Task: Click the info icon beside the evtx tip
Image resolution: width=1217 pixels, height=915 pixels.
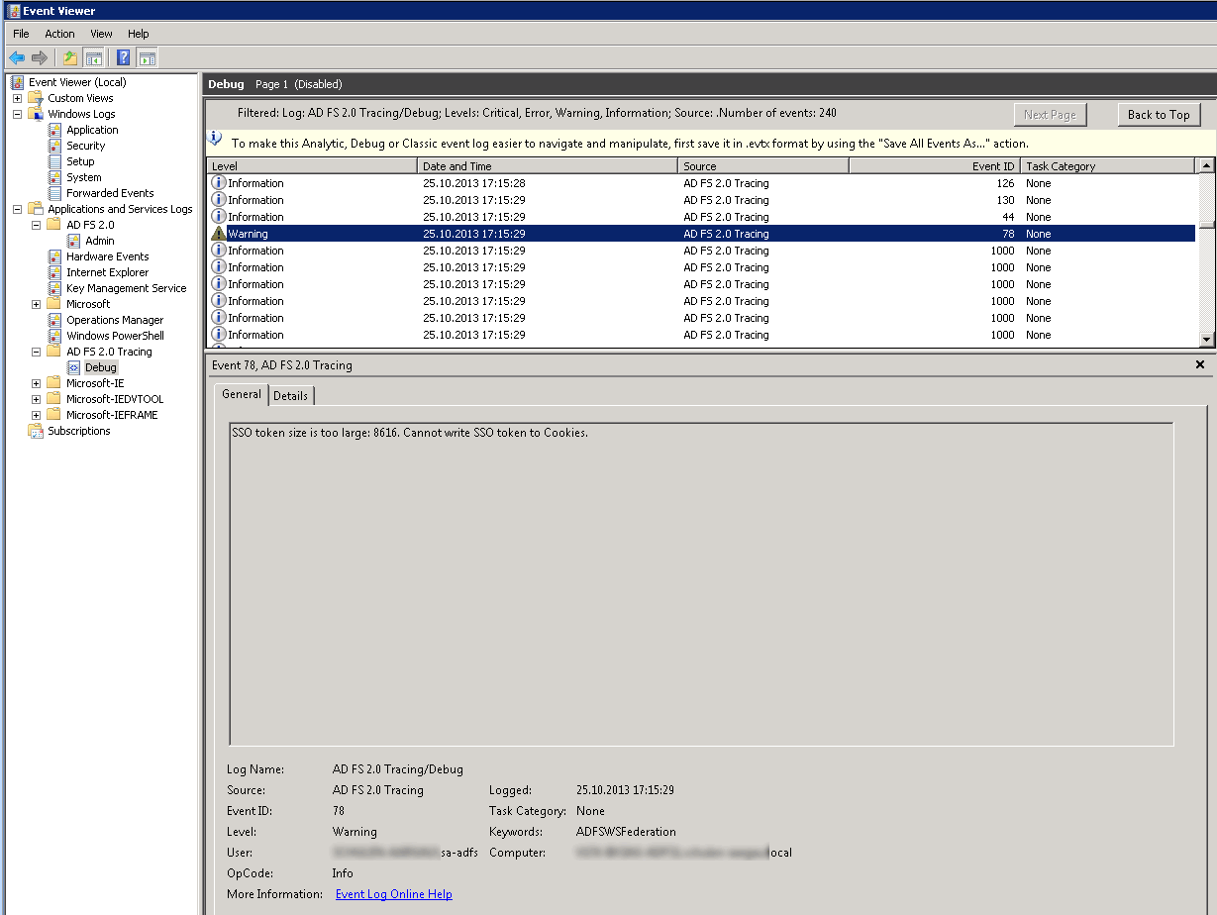Action: coord(215,139)
